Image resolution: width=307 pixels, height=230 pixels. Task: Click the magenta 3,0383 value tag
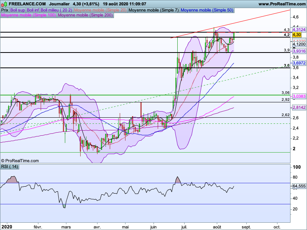[x=299, y=96]
